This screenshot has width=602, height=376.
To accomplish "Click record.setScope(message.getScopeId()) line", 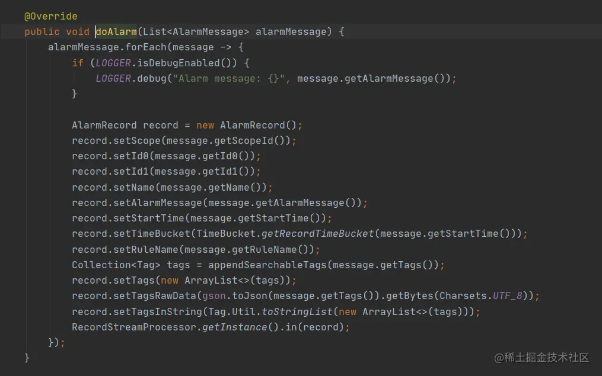I will click(184, 141).
